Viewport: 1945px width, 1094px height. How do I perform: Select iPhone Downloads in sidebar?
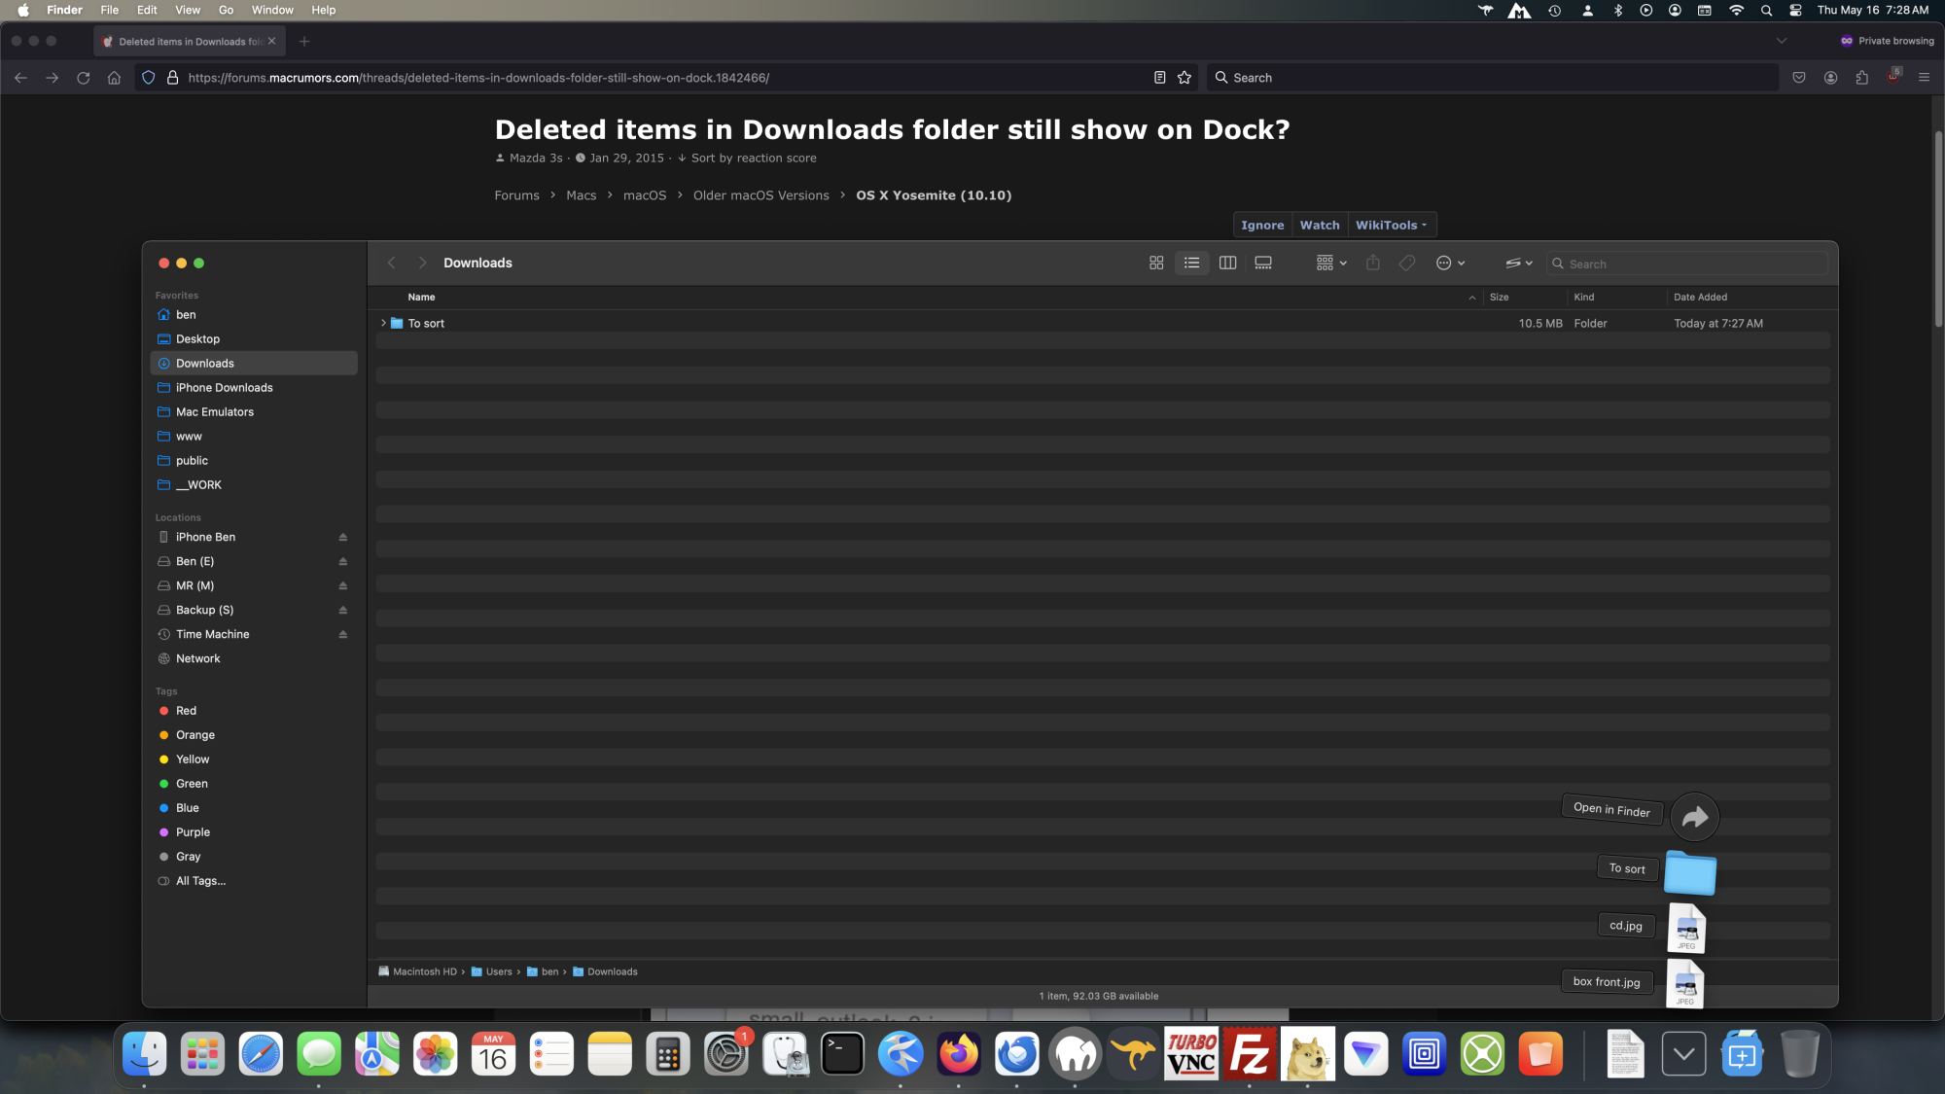tap(224, 388)
